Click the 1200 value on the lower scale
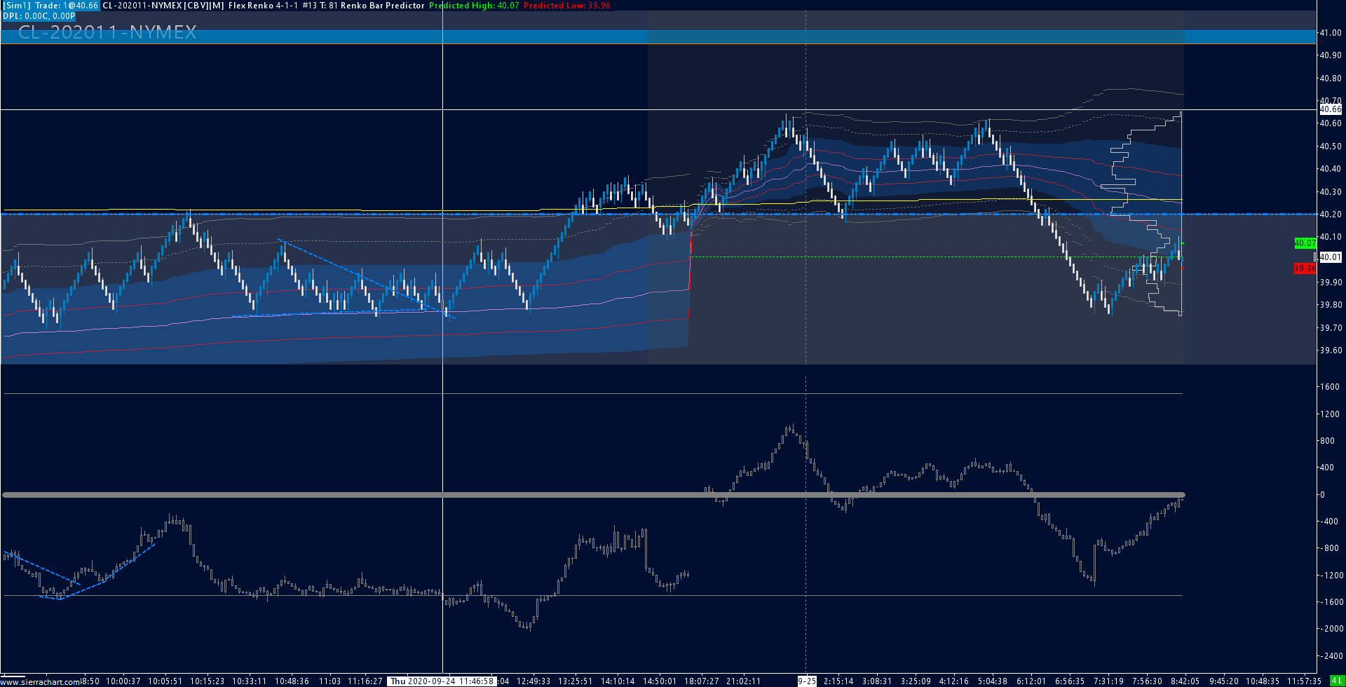Screen dimensions: 1346x687 click(x=1330, y=414)
